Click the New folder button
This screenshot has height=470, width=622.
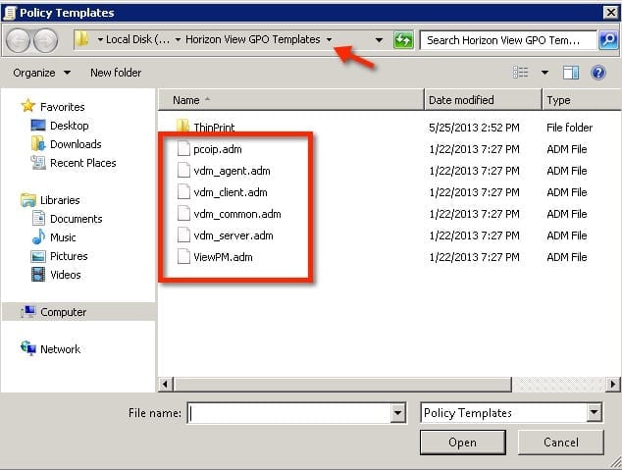[x=116, y=73]
